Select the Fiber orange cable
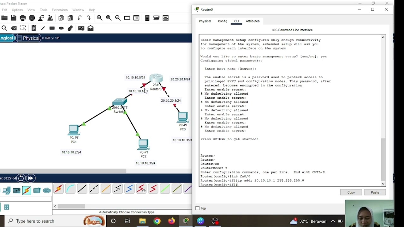This screenshot has width=404, height=227. 106,189
